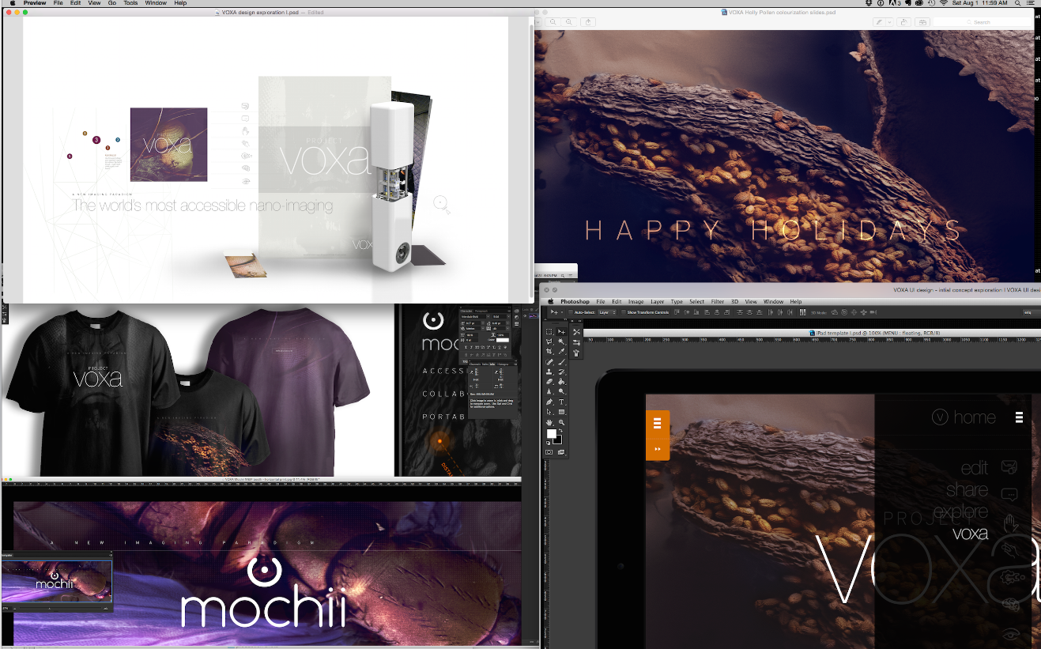This screenshot has height=649, width=1041.
Task: Select the Brush tool
Action: point(561,362)
